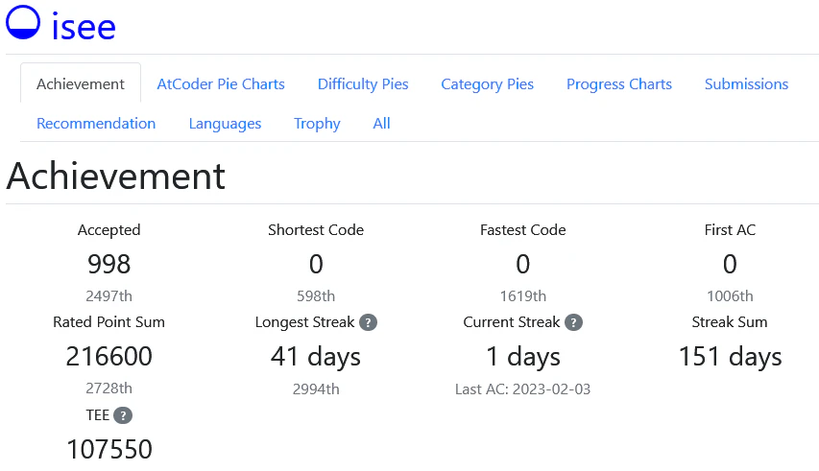Open the TEE question mark icon
The height and width of the screenshot is (471, 819).
123,415
